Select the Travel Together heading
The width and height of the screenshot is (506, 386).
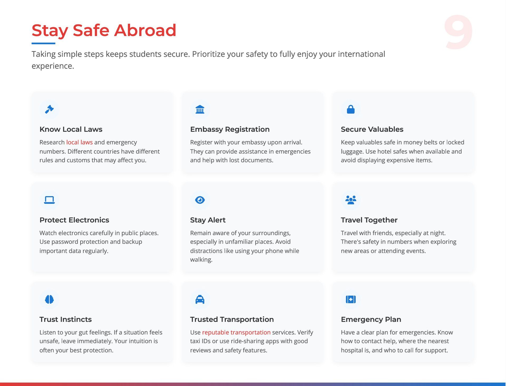click(369, 220)
